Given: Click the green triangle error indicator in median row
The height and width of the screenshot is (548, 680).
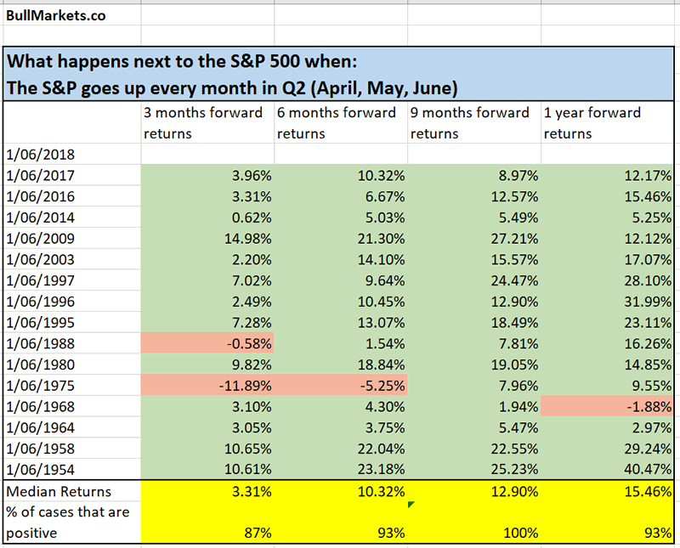Looking at the screenshot, I should [411, 505].
